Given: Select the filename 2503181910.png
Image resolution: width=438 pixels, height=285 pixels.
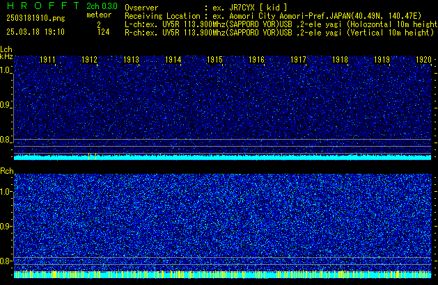Looking at the screenshot, I should pos(36,18).
